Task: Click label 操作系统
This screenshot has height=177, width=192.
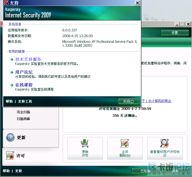Action: coord(15,42)
